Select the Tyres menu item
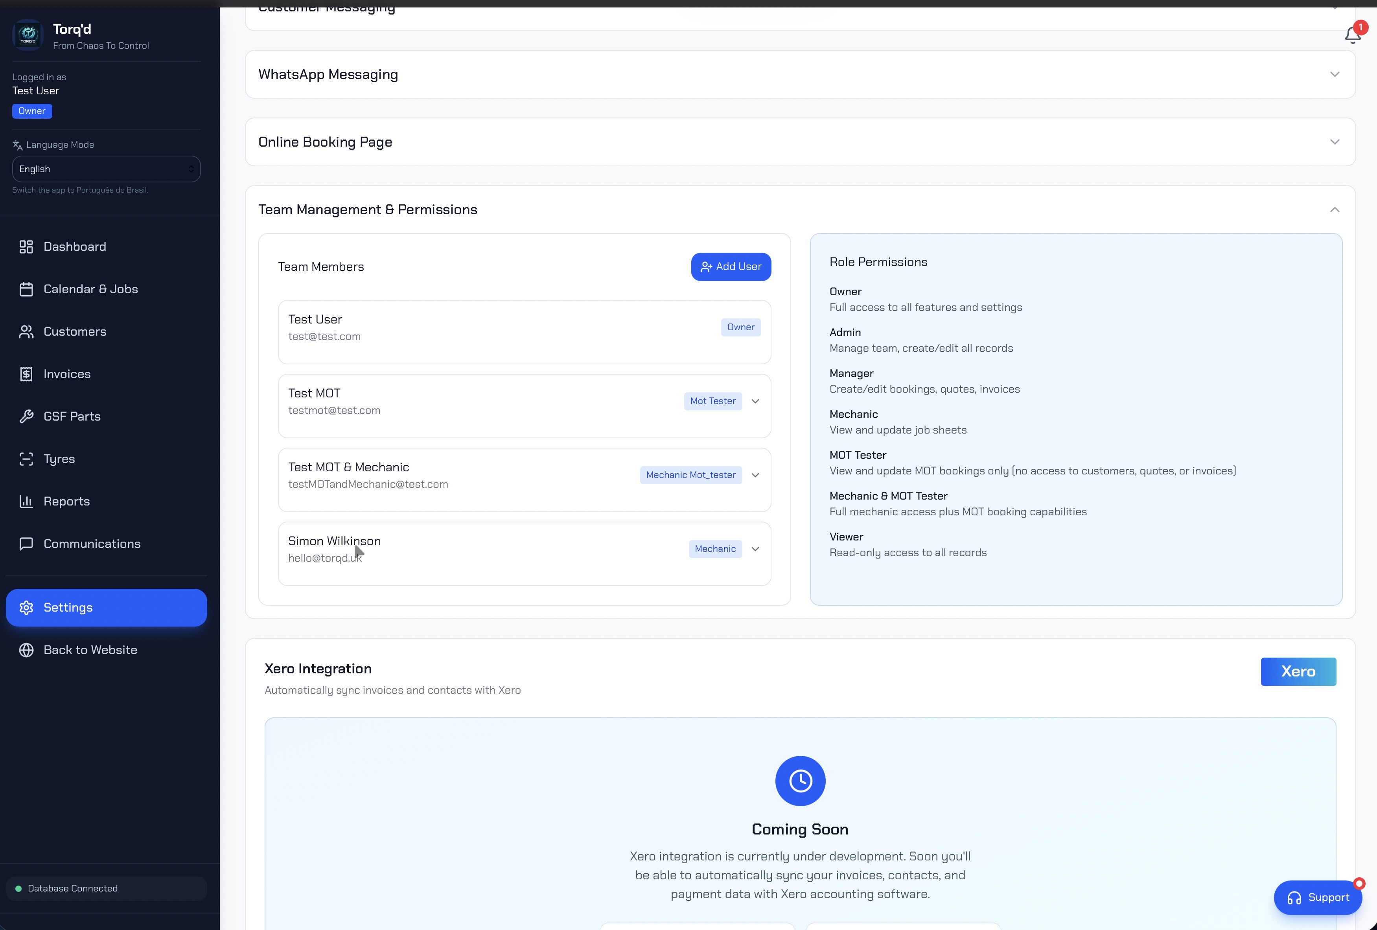Image resolution: width=1377 pixels, height=930 pixels. [107, 459]
